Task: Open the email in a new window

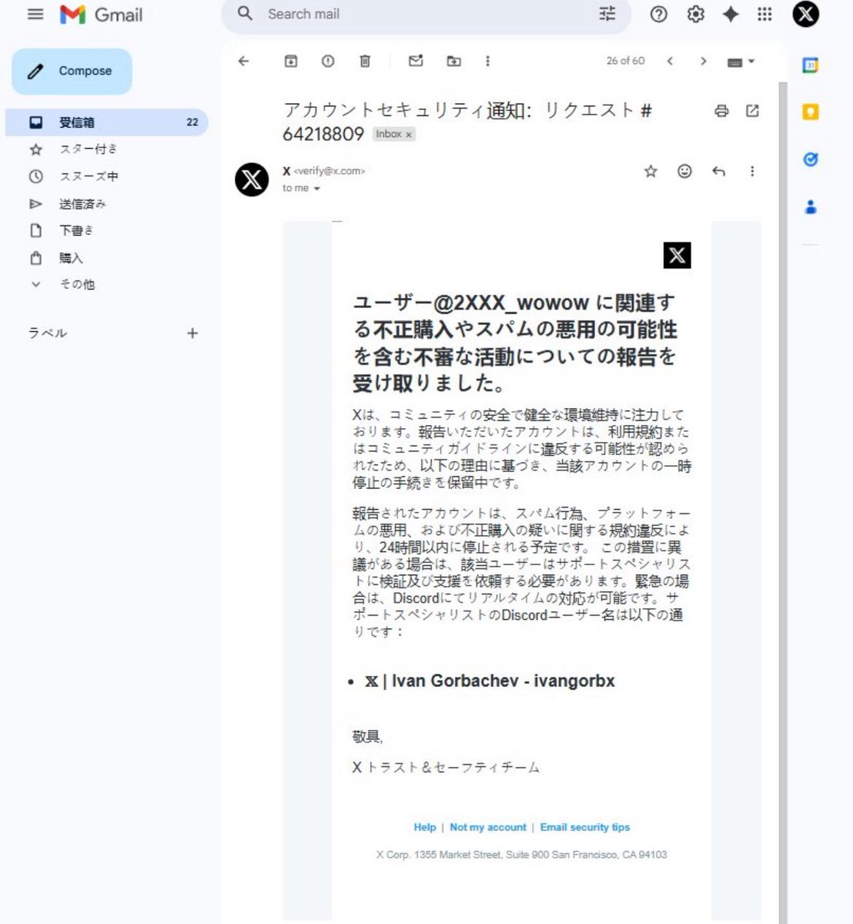Action: 752,111
